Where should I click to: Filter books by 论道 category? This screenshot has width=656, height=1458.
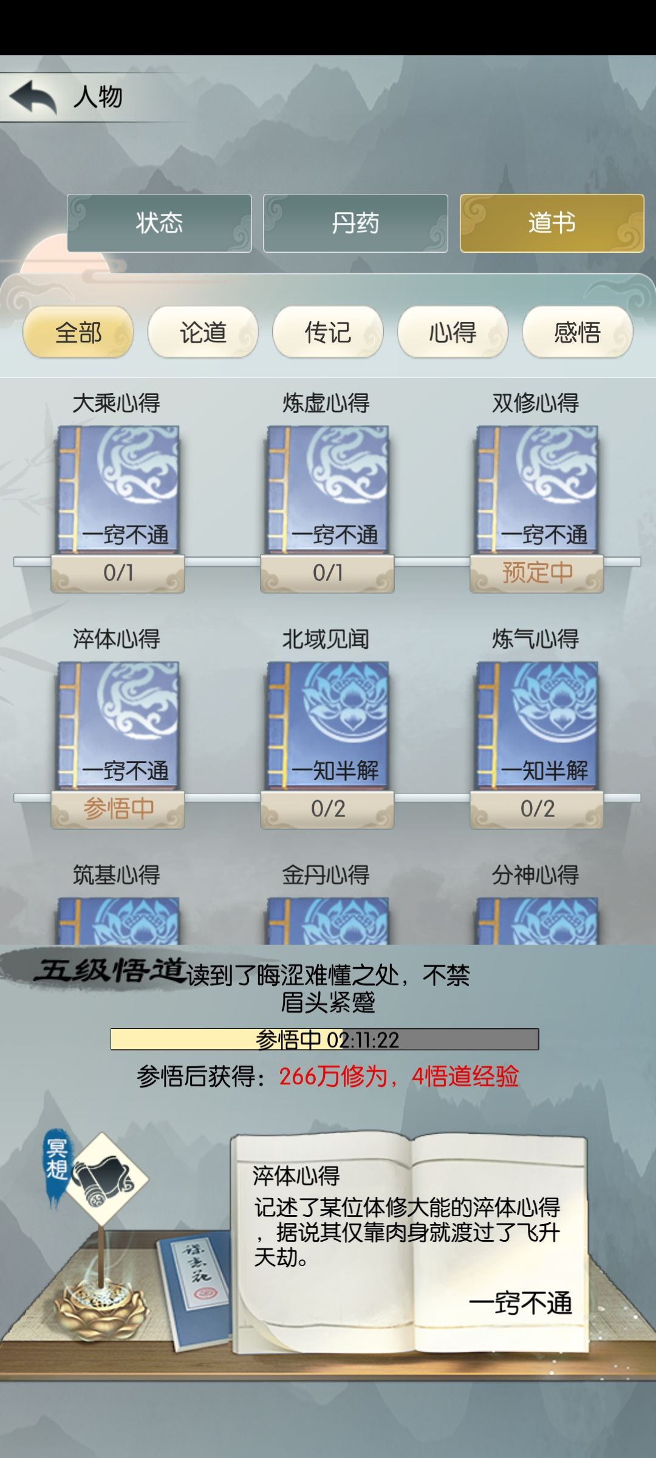[203, 332]
